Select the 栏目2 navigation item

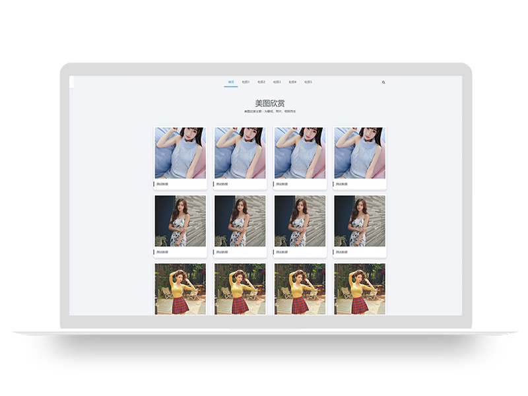261,82
